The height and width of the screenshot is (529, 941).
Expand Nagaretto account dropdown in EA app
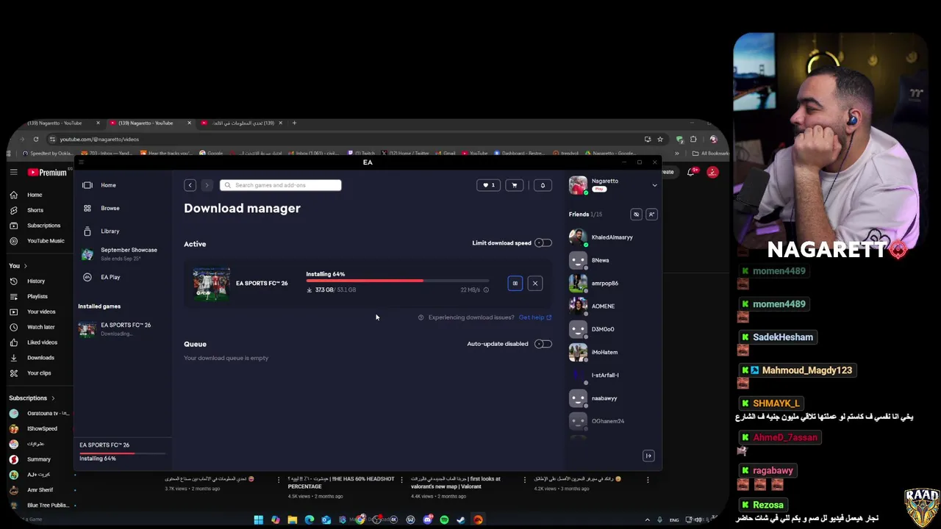point(654,185)
